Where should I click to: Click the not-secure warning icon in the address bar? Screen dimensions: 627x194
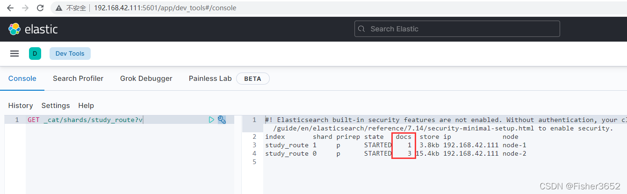coord(58,8)
